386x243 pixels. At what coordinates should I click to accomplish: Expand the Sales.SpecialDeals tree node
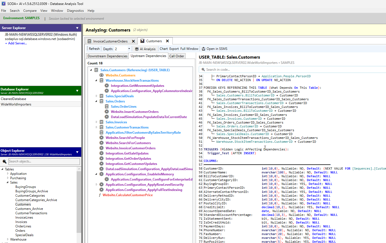(96, 96)
